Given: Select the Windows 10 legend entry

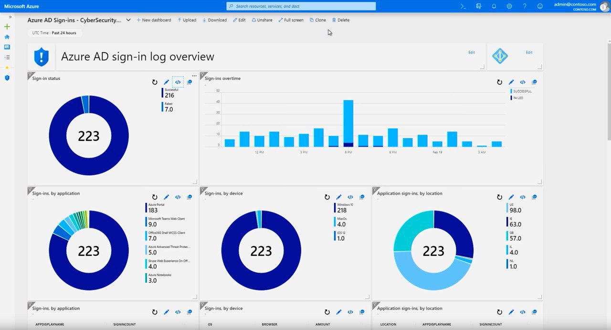Looking at the screenshot, I should [344, 208].
